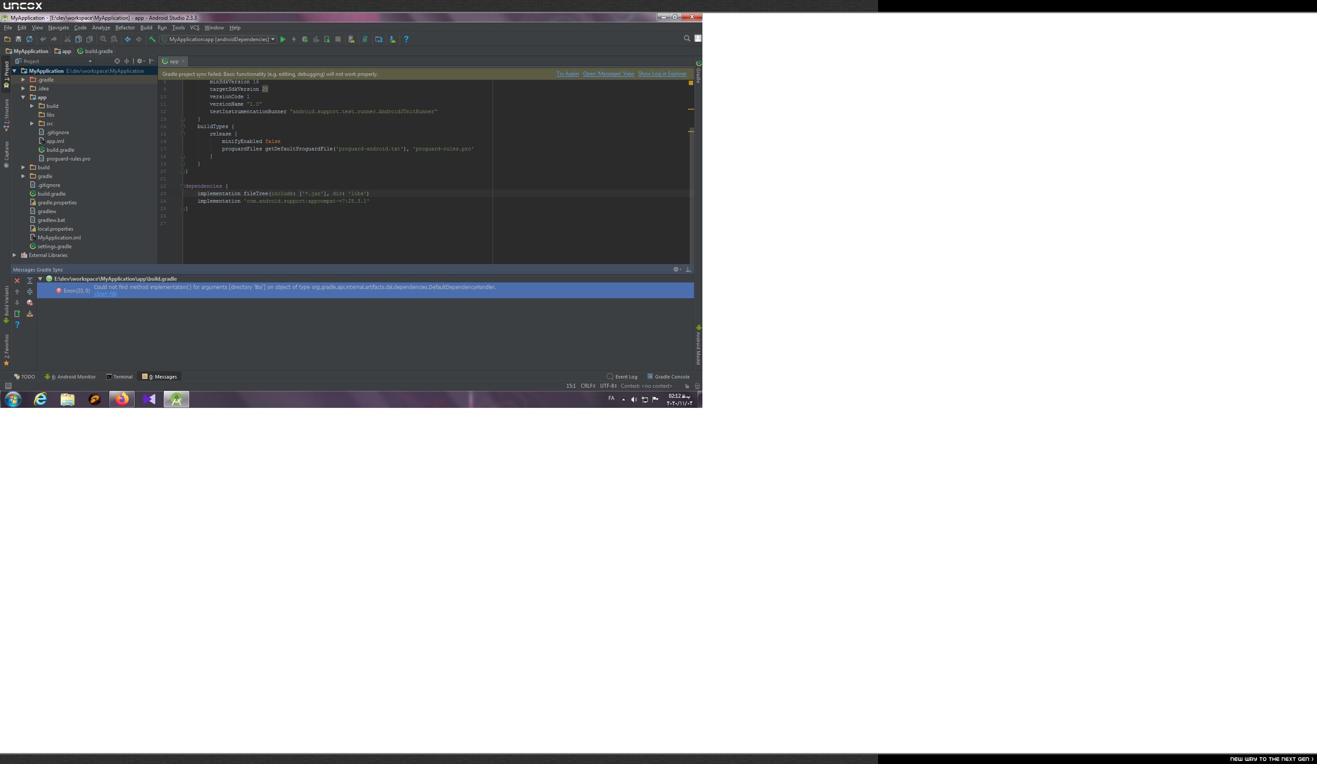Switch to the Terminal tool tab
Viewport: 1317px width, 764px height.
coord(119,376)
